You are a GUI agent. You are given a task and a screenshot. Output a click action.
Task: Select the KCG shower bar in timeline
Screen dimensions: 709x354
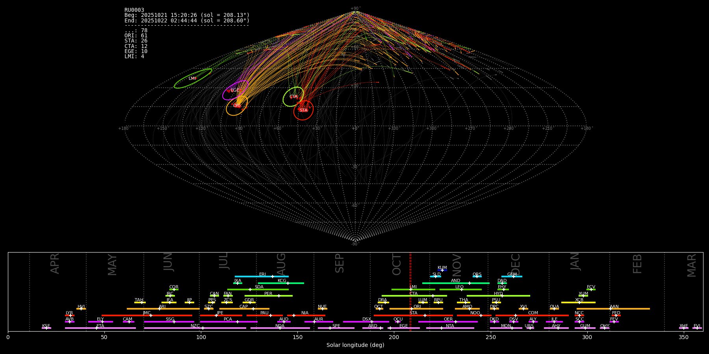(x=281, y=283)
